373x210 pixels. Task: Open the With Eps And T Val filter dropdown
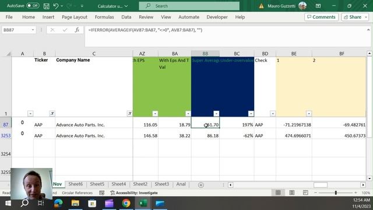188,114
